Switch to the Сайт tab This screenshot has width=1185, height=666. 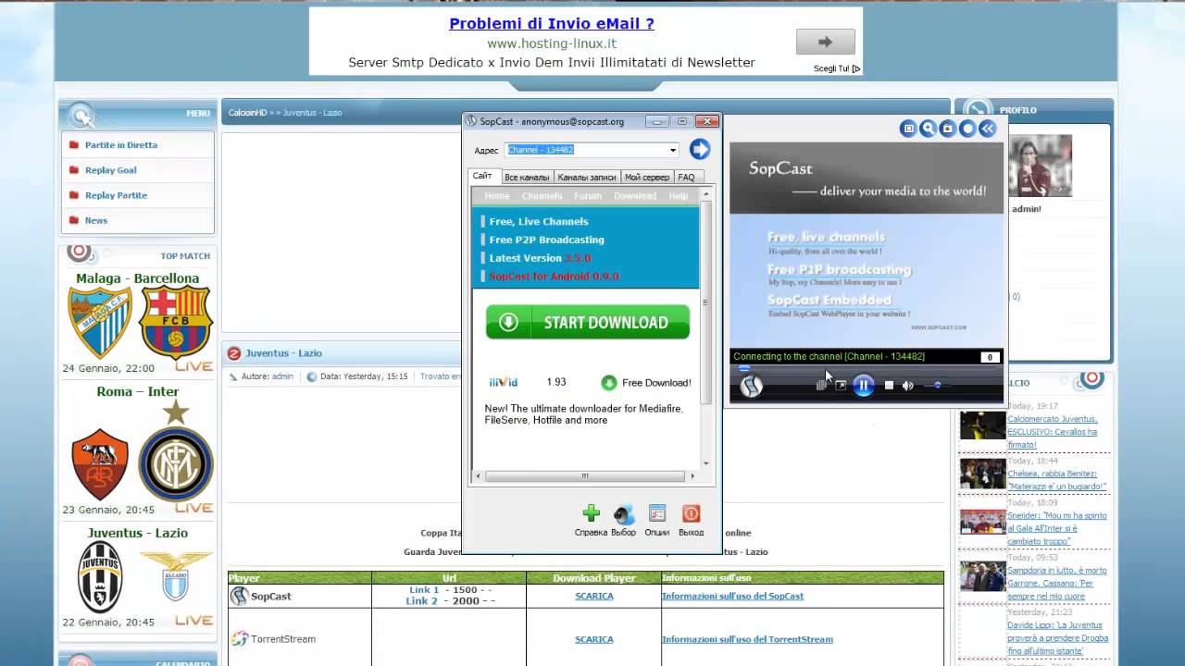tap(482, 176)
